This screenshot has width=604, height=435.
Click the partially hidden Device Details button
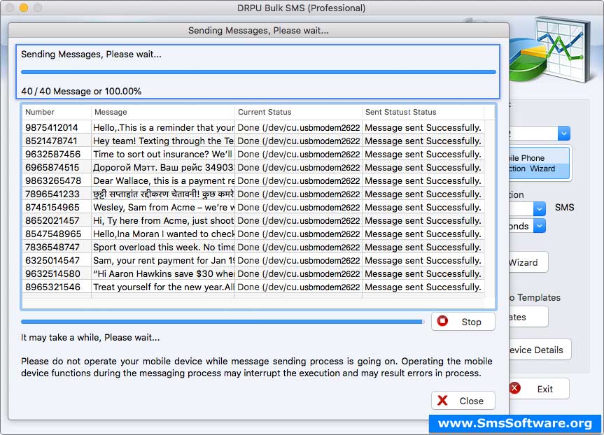(540, 350)
